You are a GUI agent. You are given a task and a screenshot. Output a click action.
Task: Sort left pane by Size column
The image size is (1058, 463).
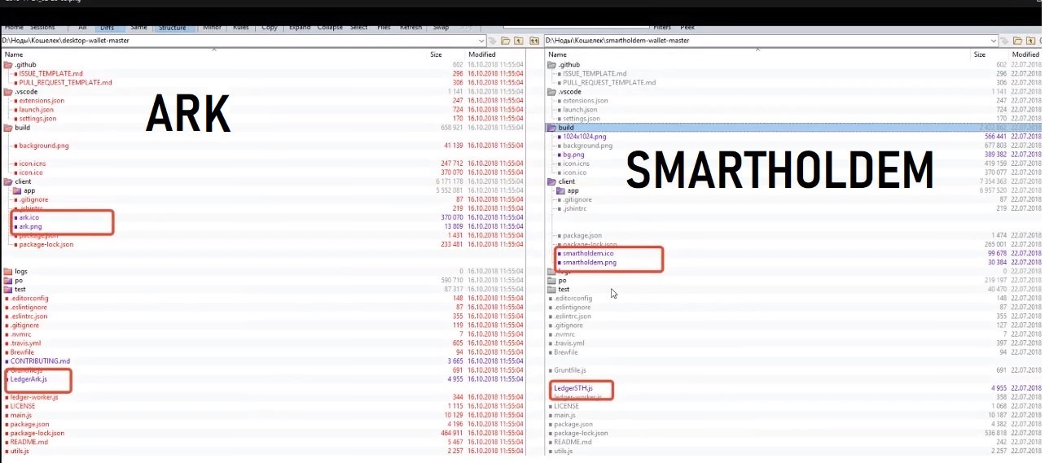click(436, 55)
